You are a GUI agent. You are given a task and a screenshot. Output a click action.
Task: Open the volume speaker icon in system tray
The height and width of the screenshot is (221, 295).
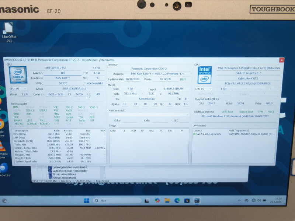pos(259,200)
